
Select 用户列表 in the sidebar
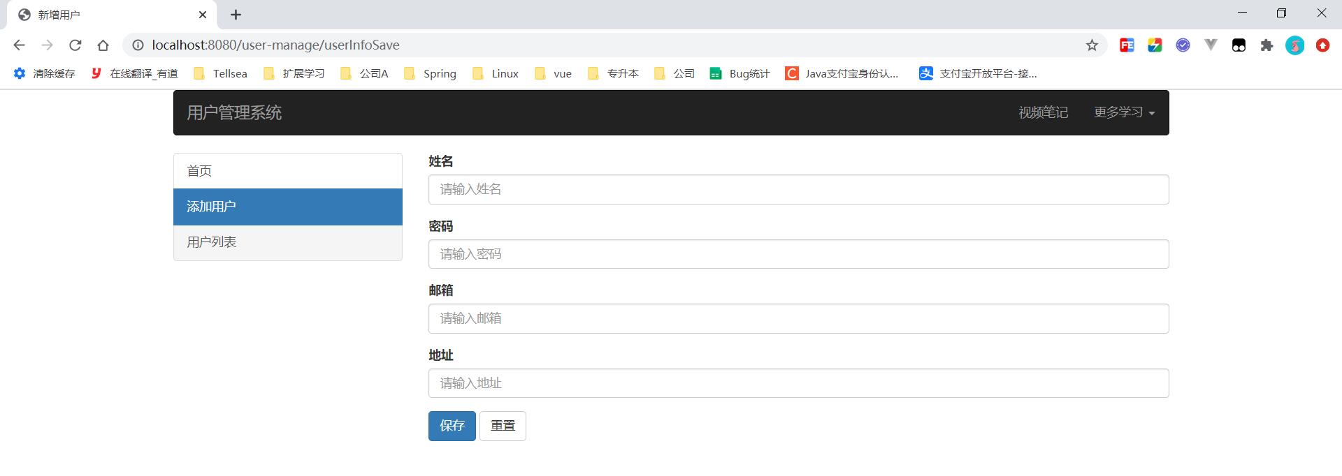point(288,242)
